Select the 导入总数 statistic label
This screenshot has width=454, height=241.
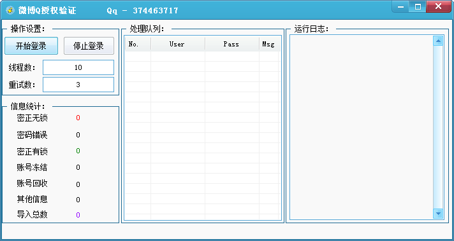coord(32,214)
